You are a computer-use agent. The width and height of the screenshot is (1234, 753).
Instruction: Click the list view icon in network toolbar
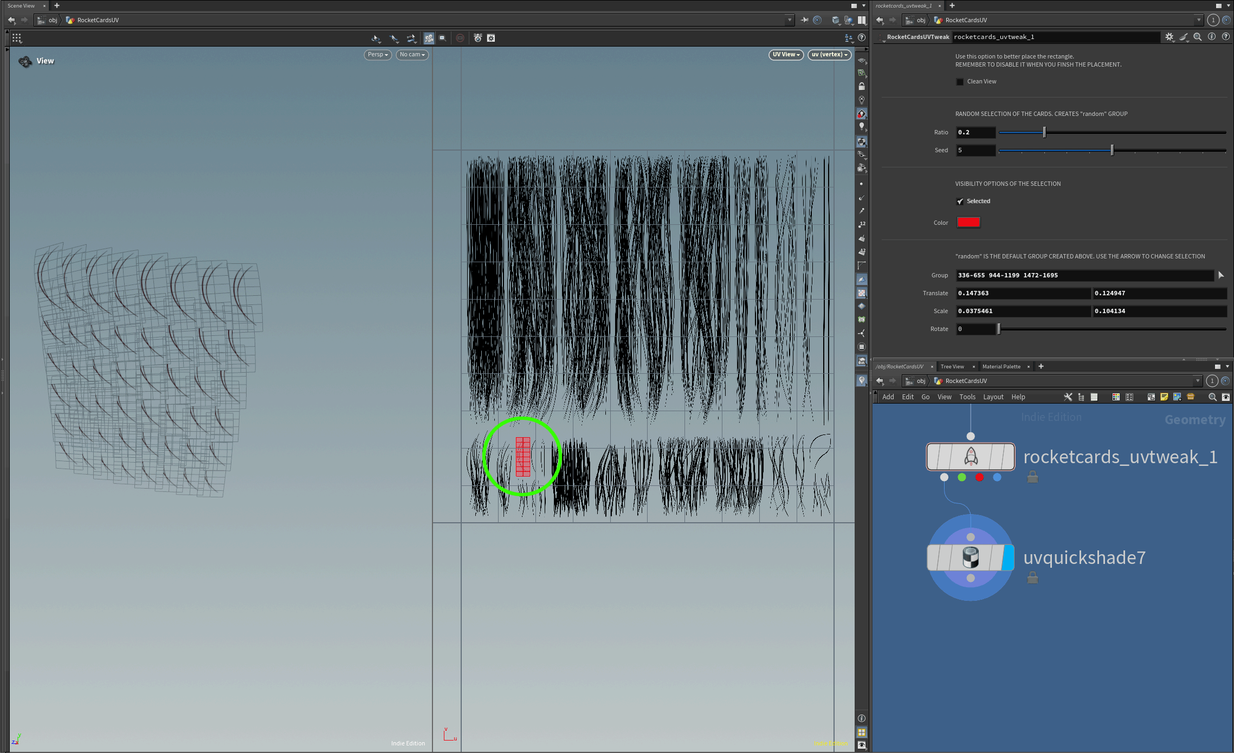(1094, 397)
